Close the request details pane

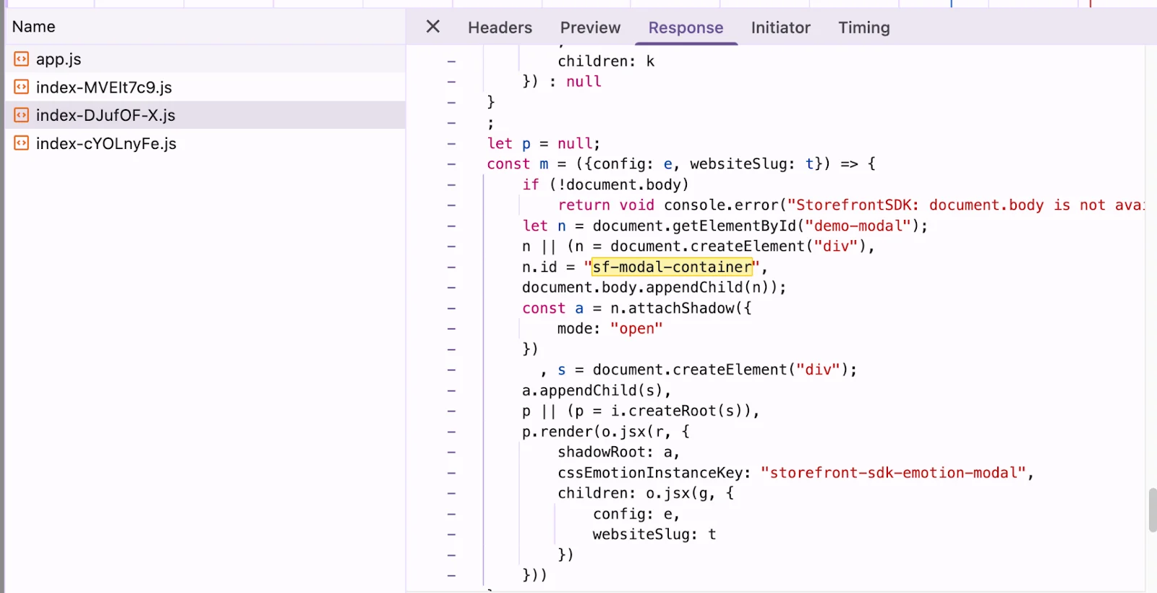click(x=433, y=27)
